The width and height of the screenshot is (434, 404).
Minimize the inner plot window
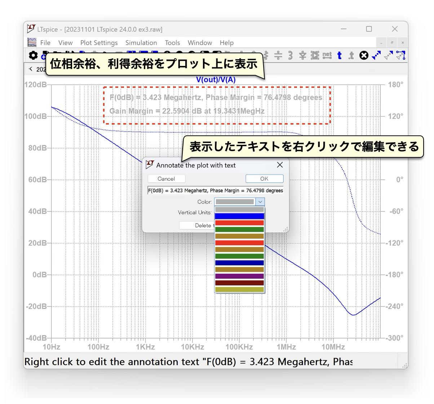coord(381,42)
